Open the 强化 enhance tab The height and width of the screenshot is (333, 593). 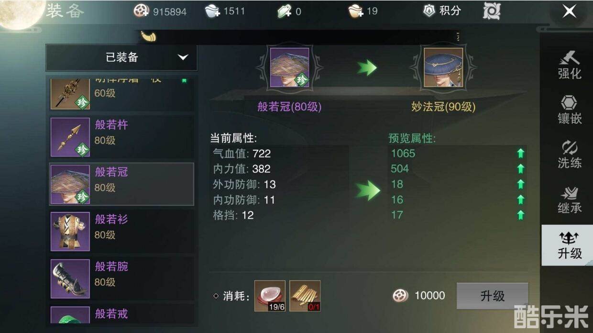pos(570,64)
